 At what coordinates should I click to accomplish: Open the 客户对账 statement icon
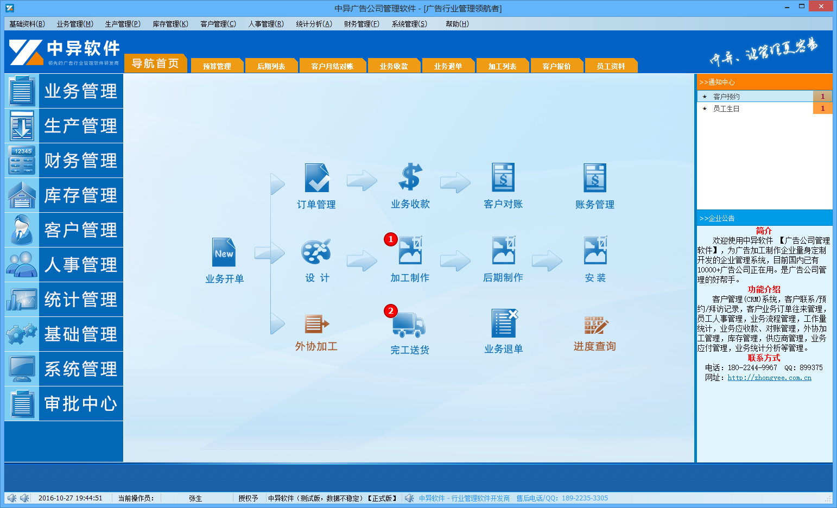pyautogui.click(x=503, y=177)
